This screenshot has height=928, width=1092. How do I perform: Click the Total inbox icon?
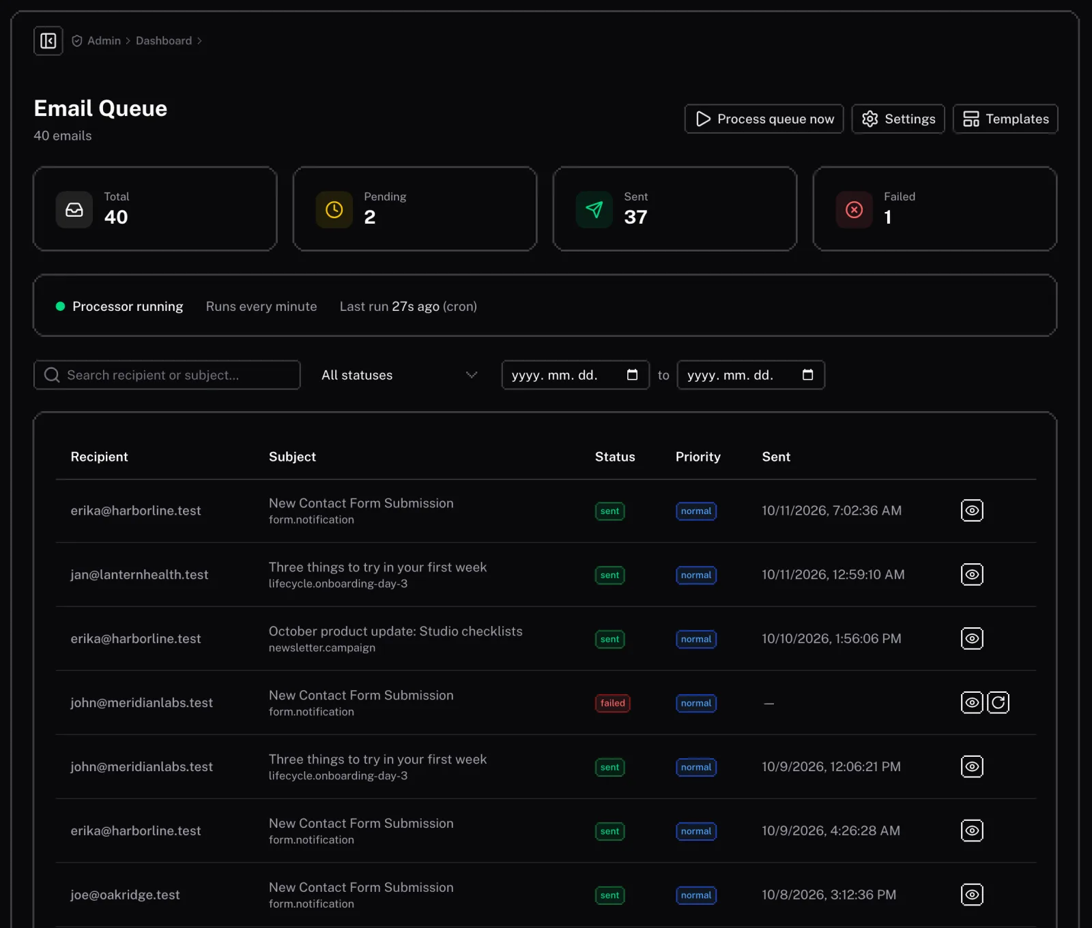coord(74,210)
